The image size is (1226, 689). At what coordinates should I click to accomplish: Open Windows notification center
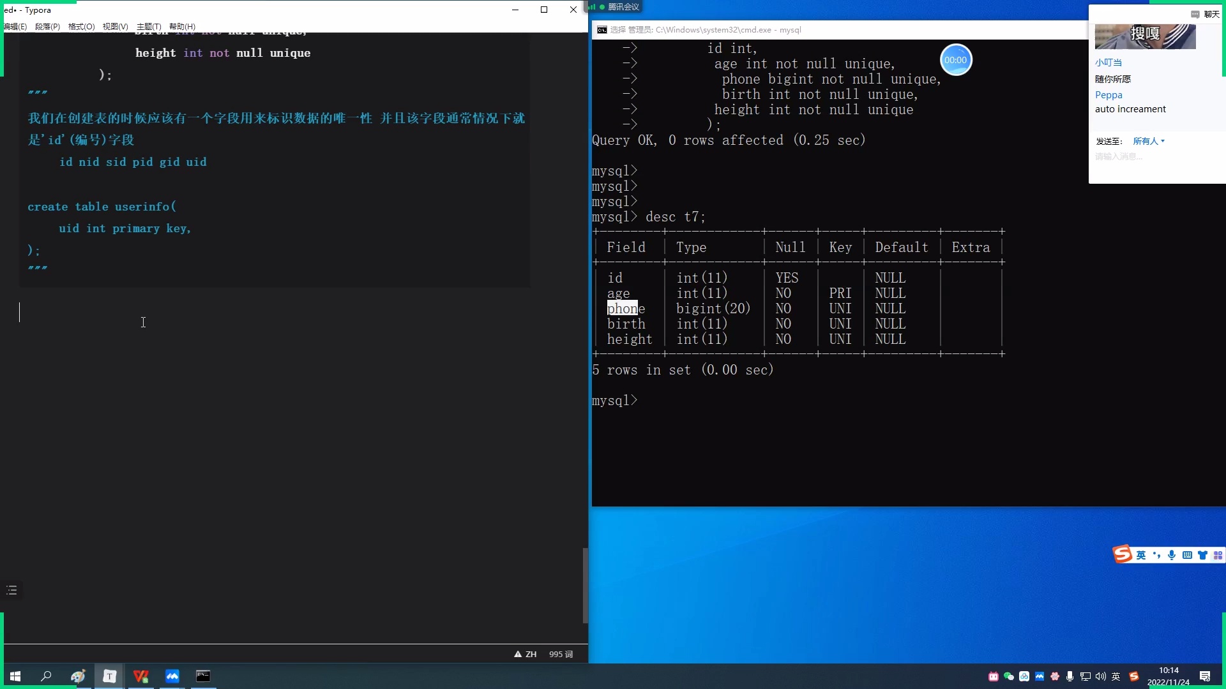pos(1205,677)
